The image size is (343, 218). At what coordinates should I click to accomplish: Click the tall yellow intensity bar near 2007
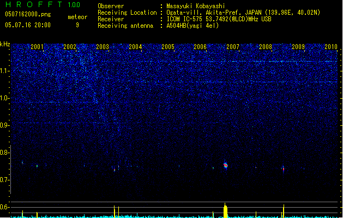[x=226, y=210]
